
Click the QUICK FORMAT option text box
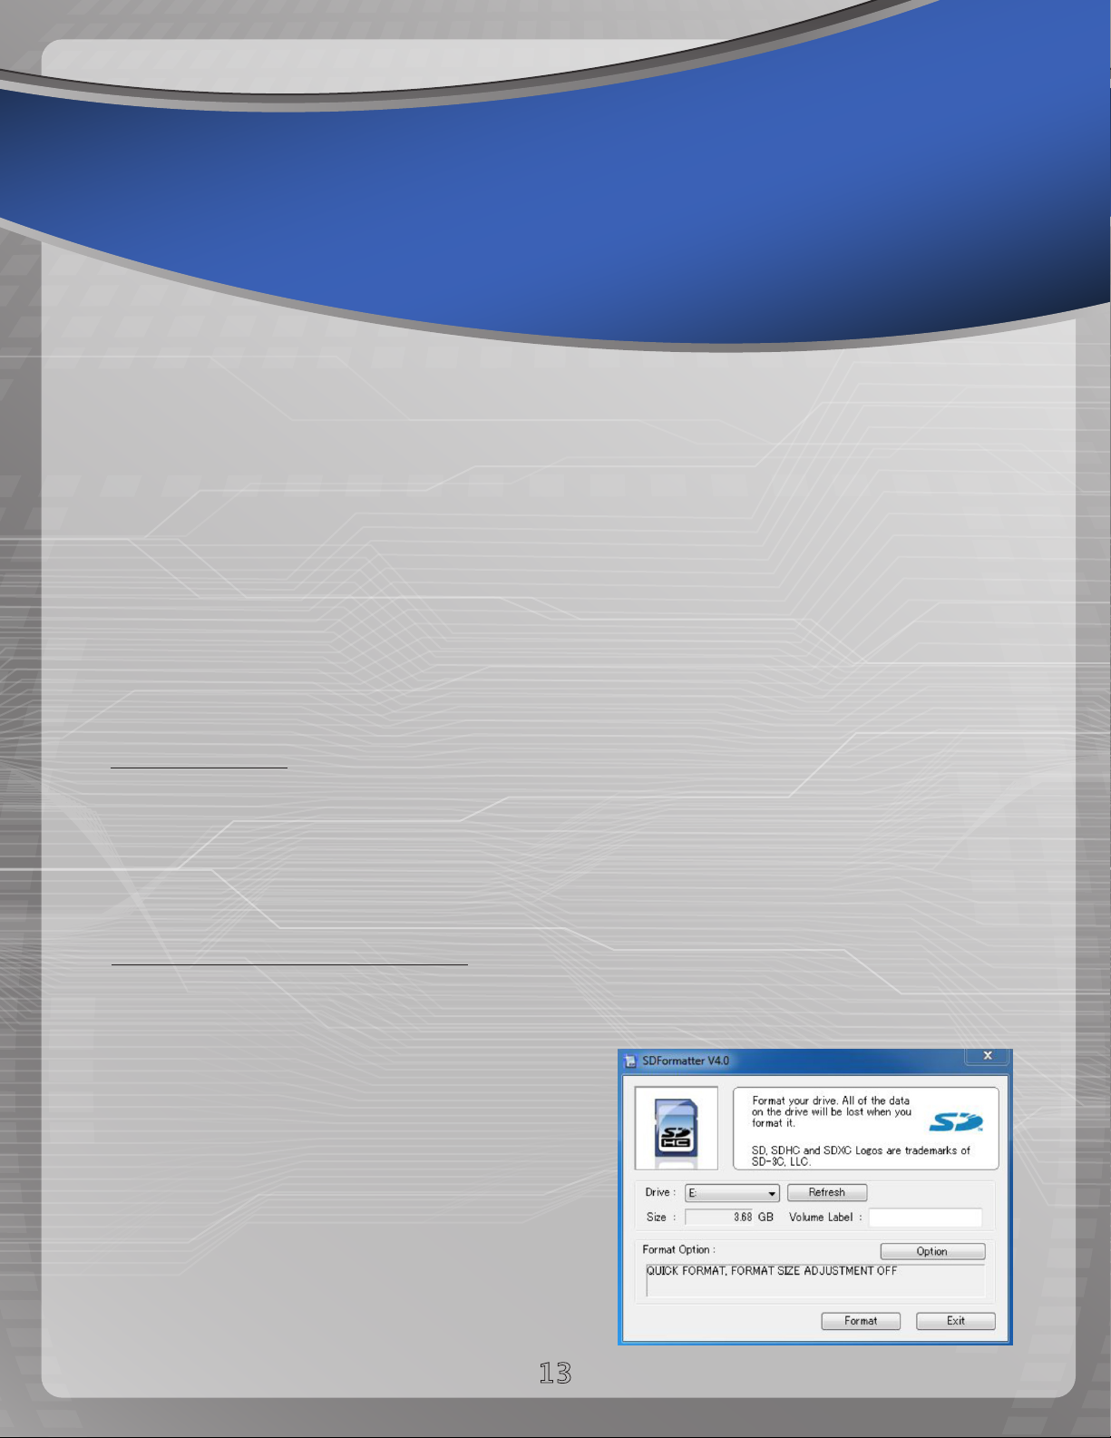click(x=815, y=1280)
